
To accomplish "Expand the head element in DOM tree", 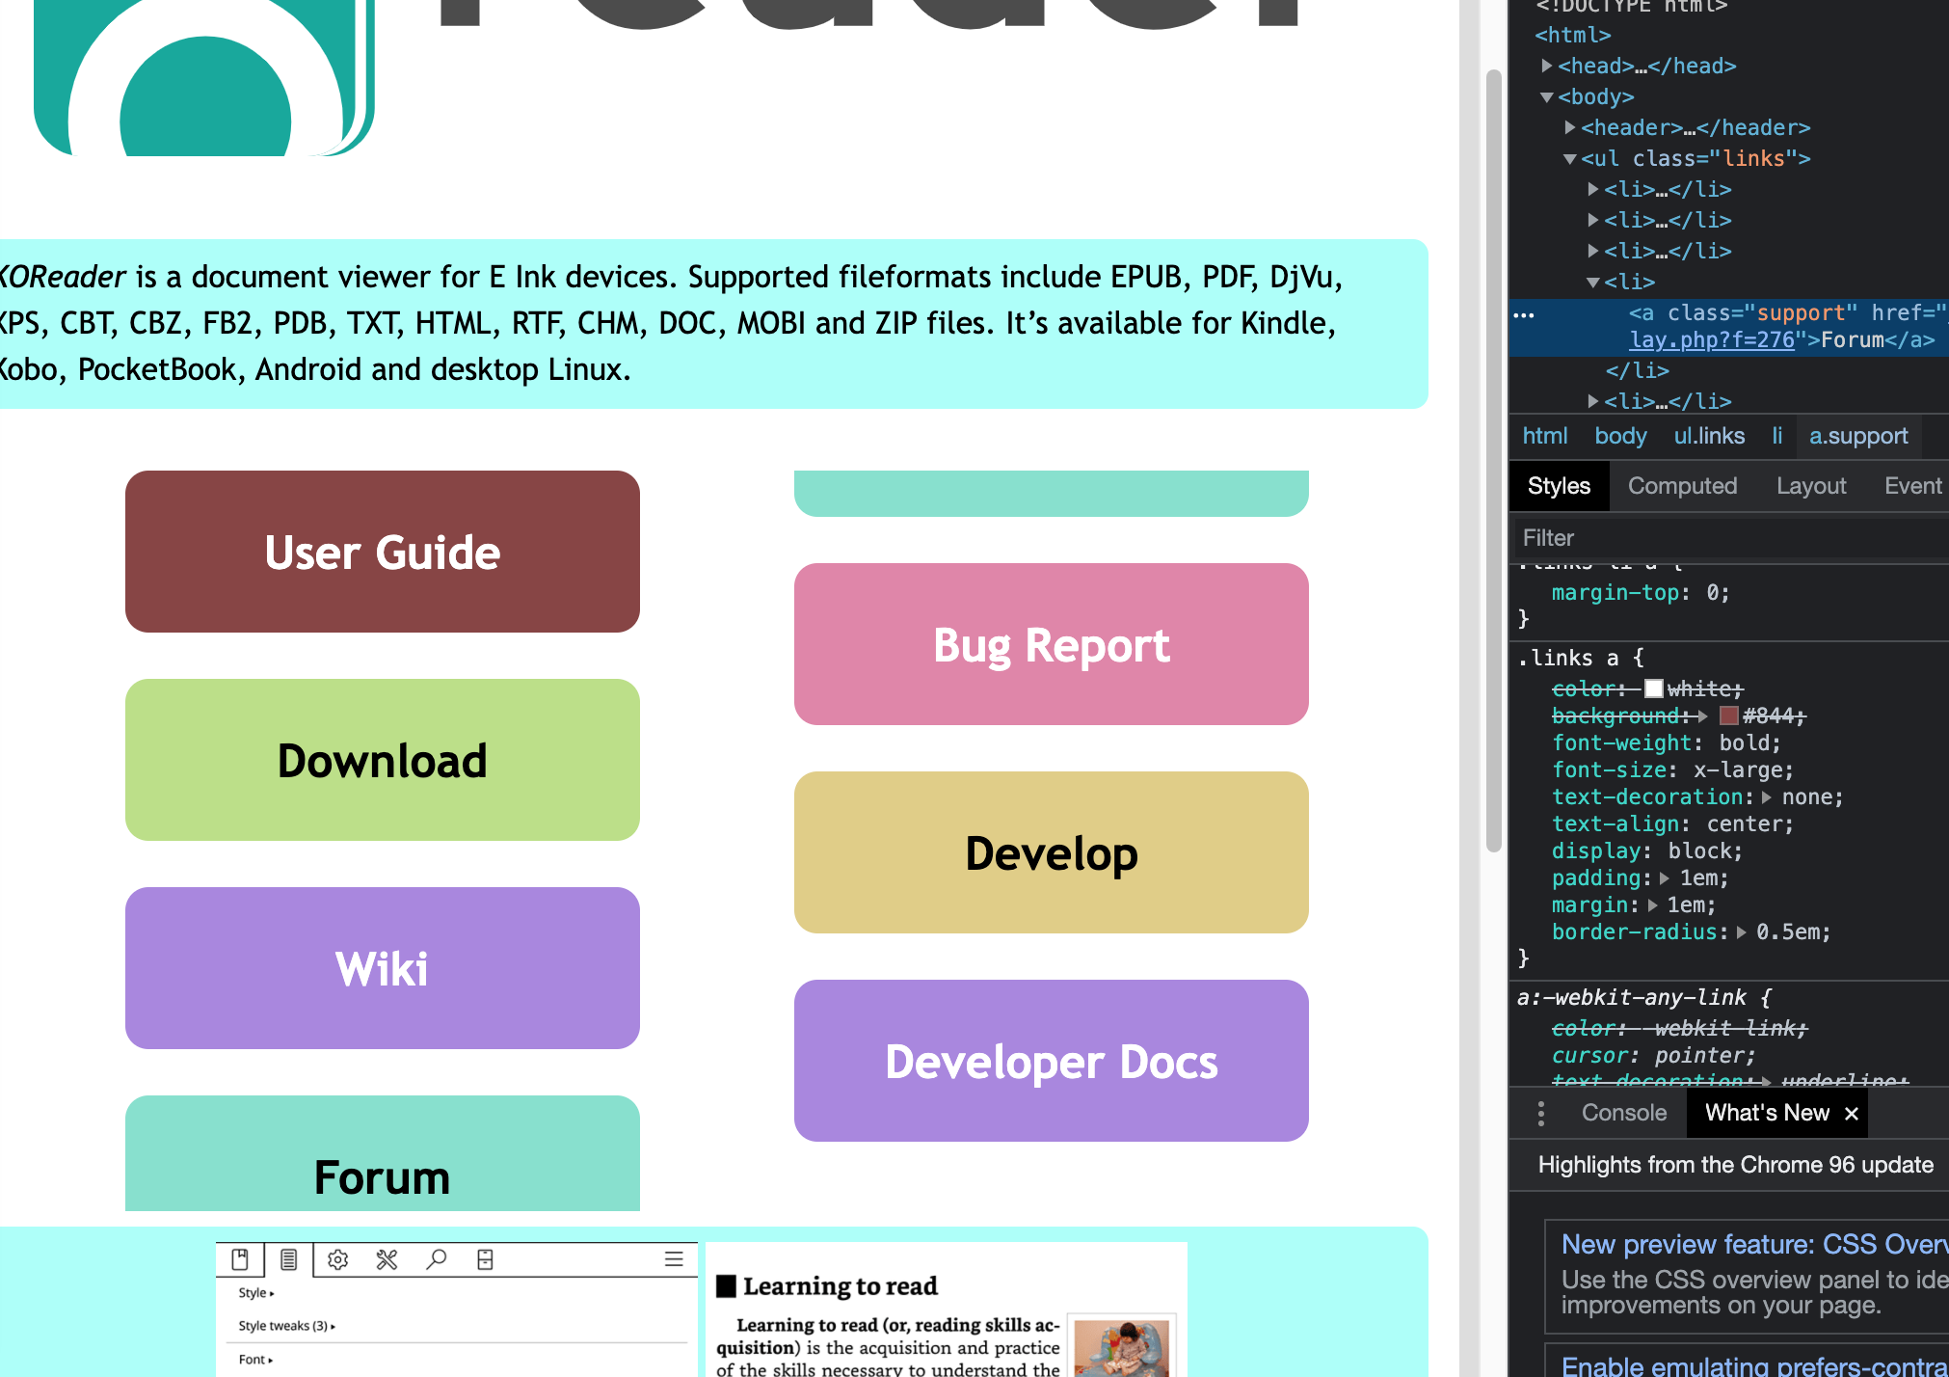I will click(1547, 66).
